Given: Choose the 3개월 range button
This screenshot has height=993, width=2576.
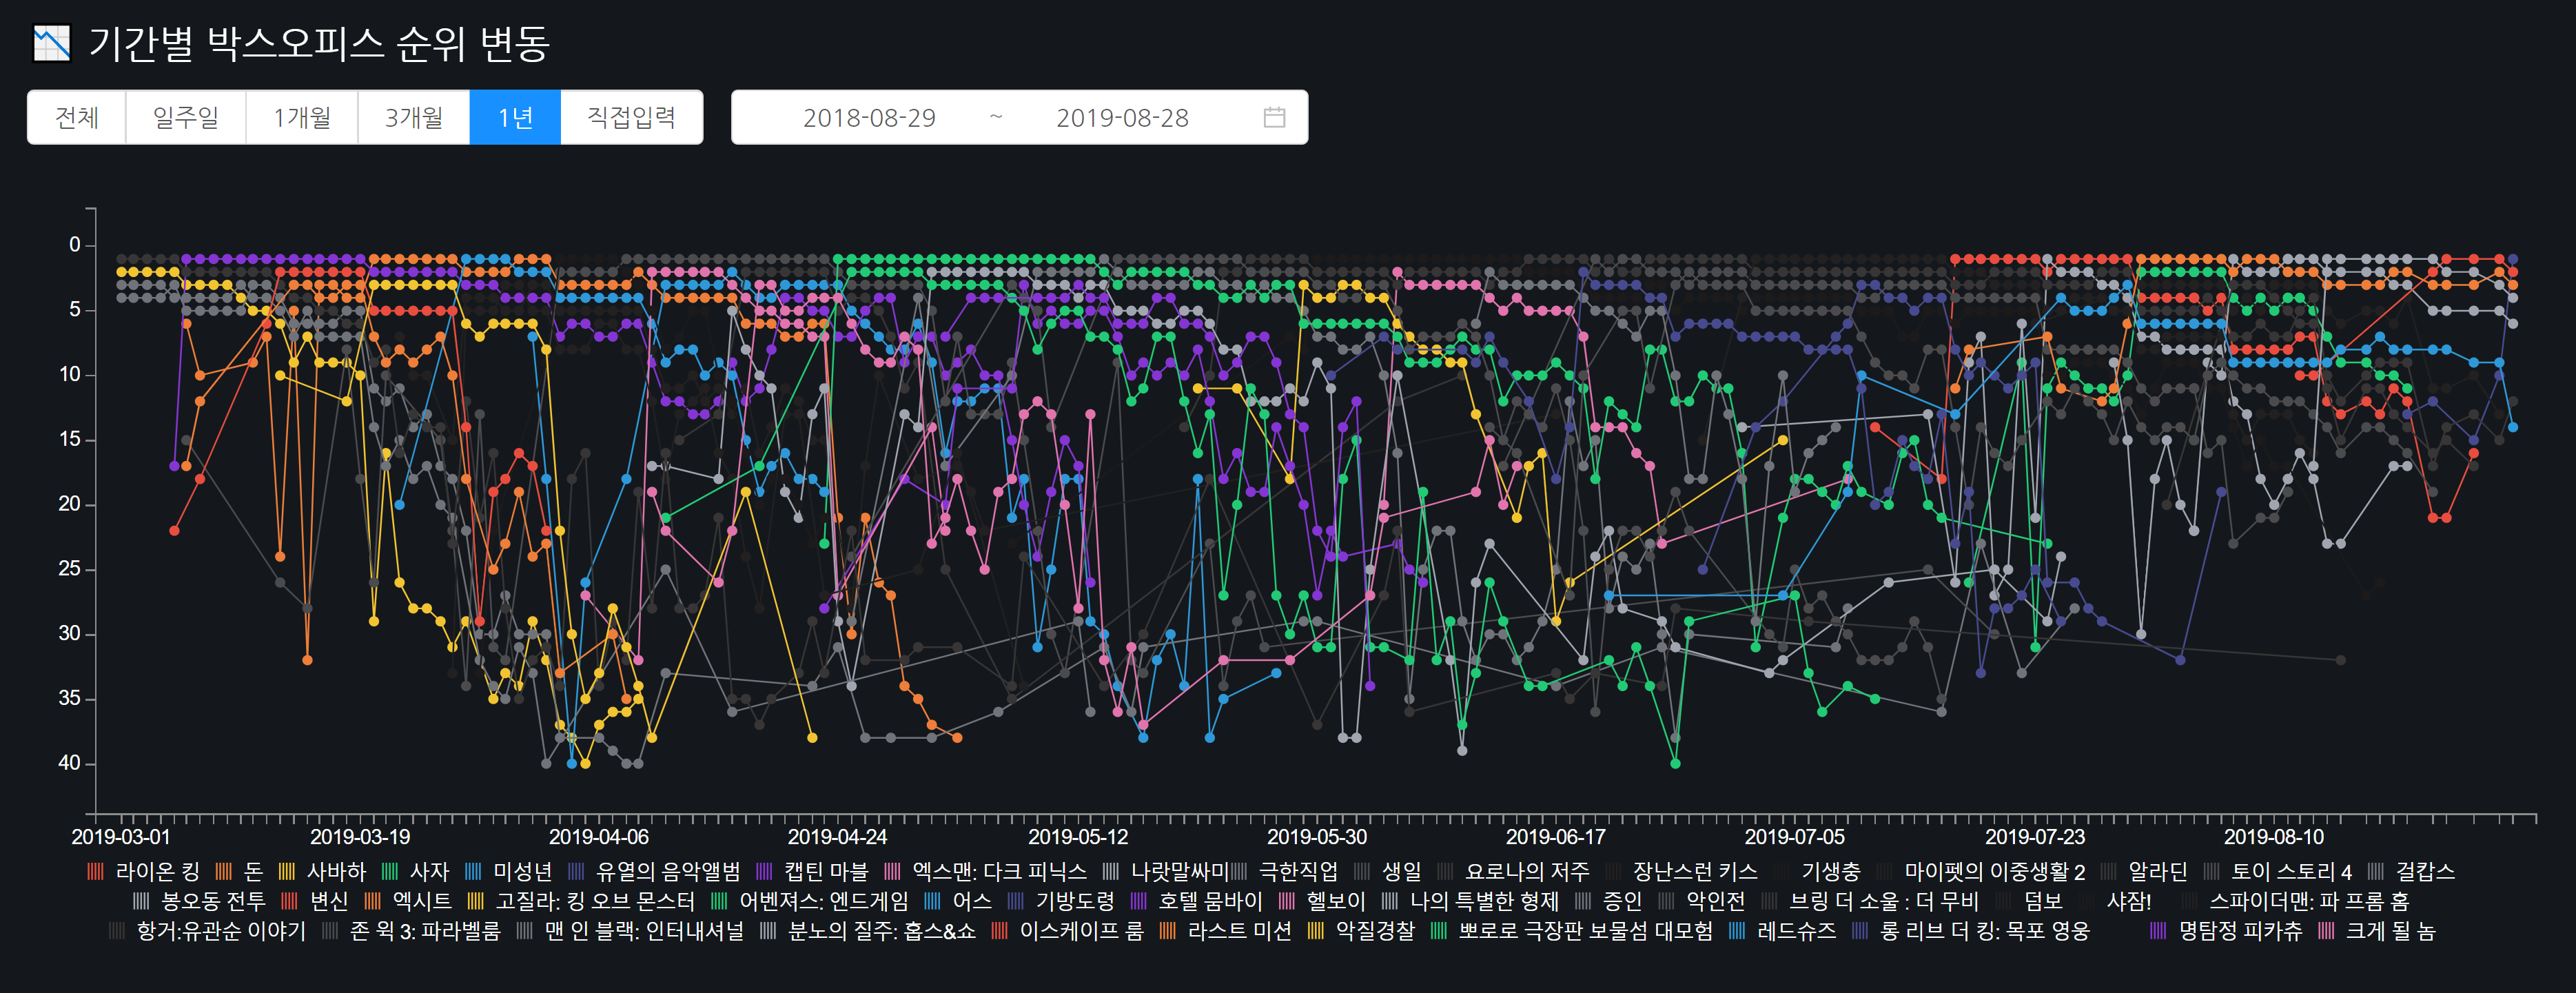Looking at the screenshot, I should pyautogui.click(x=413, y=117).
